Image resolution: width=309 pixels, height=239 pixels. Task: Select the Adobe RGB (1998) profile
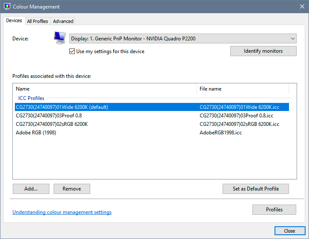pos(36,133)
